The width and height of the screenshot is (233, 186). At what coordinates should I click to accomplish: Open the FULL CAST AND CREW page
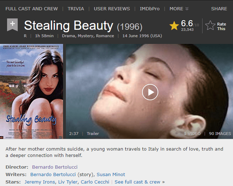click(x=32, y=9)
